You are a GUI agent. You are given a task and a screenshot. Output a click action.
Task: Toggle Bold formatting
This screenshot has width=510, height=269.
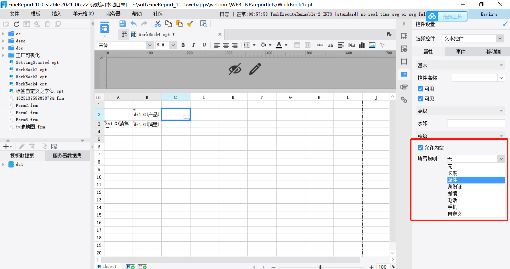tap(183, 45)
